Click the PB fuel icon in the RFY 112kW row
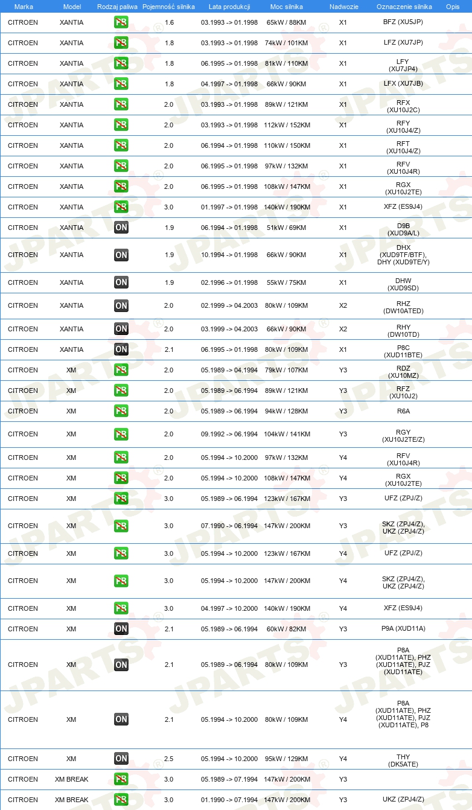This screenshot has height=810, width=472. pos(121,125)
